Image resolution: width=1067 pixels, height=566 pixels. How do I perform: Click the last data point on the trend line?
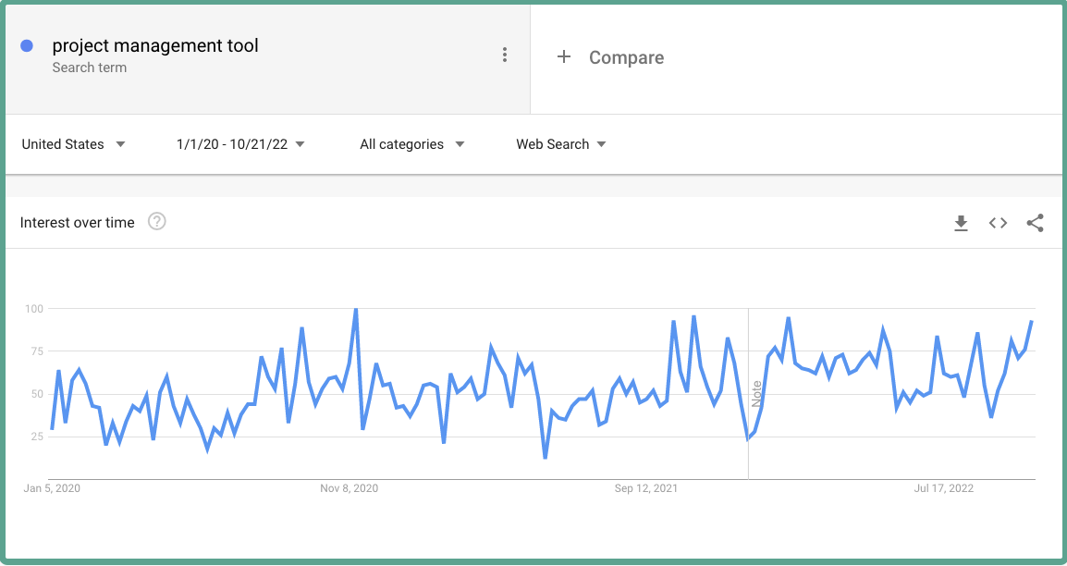tap(1032, 321)
